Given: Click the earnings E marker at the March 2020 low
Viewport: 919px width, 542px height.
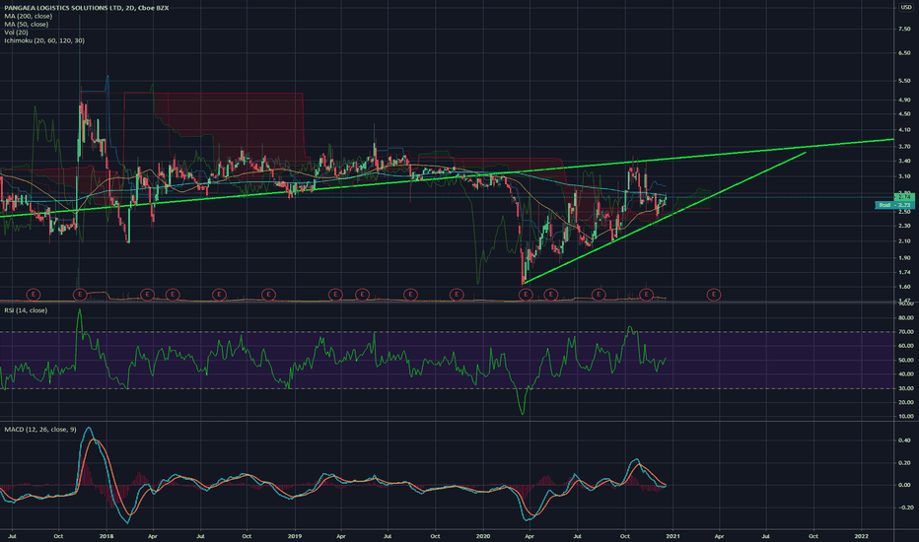Looking at the screenshot, I should point(526,294).
